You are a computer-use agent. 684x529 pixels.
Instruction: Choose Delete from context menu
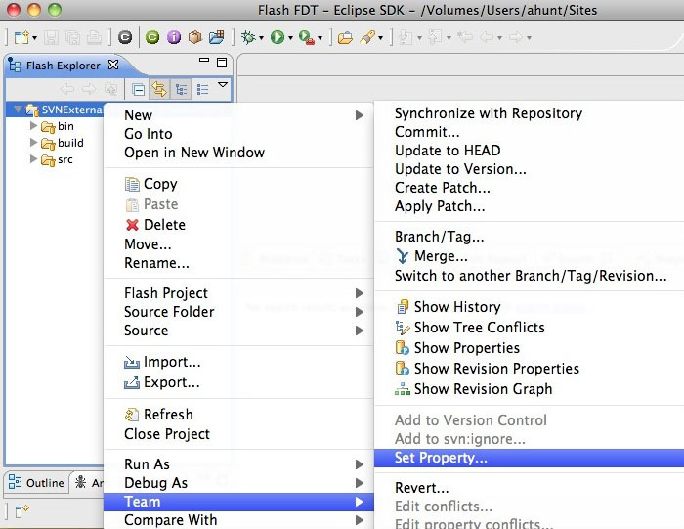pyautogui.click(x=238, y=225)
